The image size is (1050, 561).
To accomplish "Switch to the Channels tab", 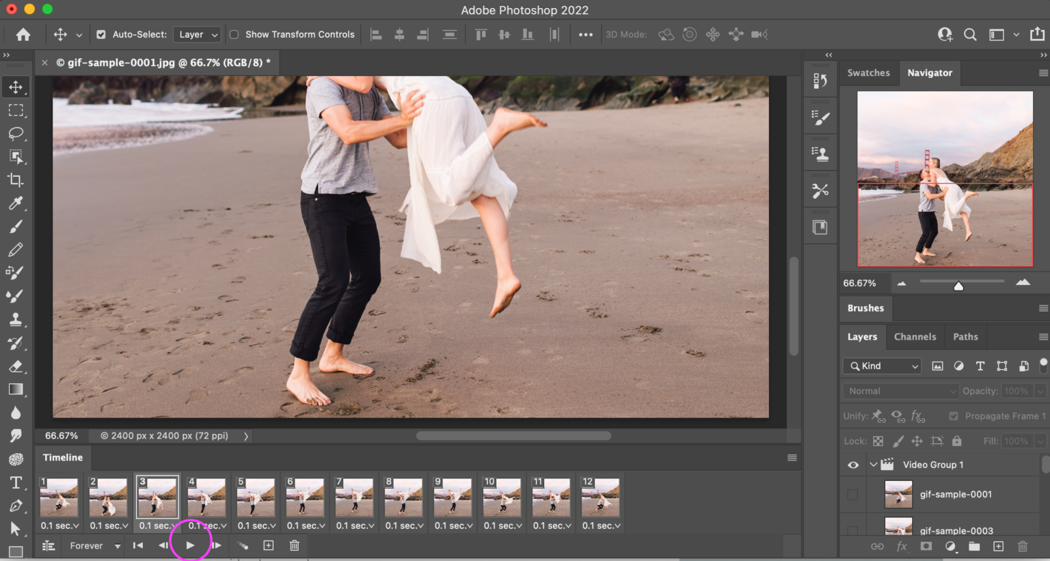I will [915, 336].
